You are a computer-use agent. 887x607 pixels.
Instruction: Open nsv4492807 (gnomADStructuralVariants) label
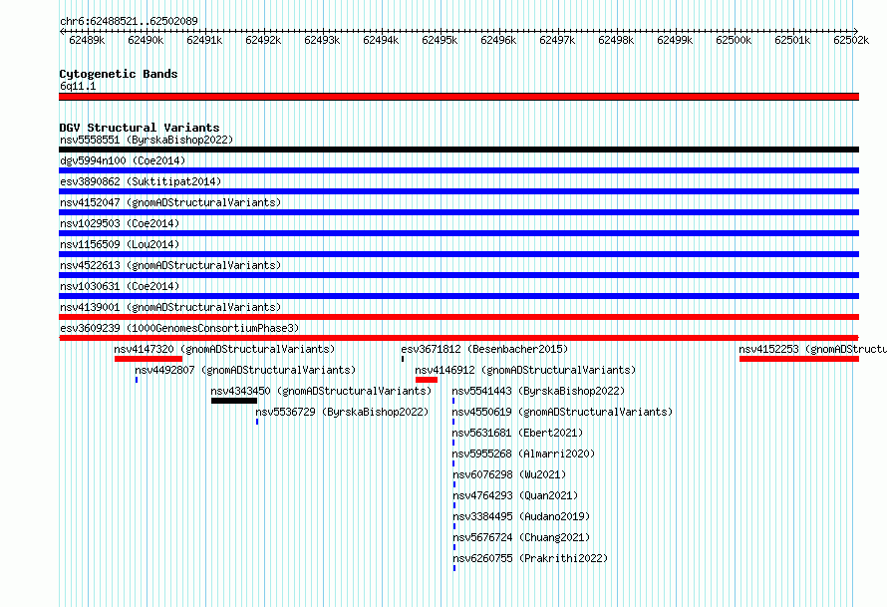pyautogui.click(x=245, y=370)
